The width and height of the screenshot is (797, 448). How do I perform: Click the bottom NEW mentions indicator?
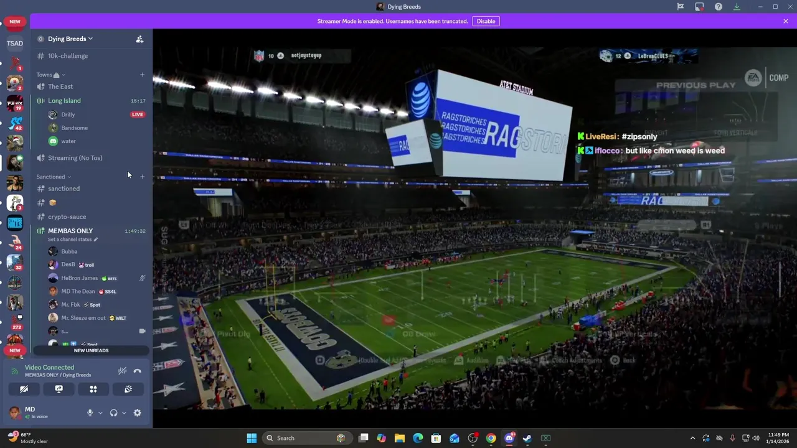15,351
